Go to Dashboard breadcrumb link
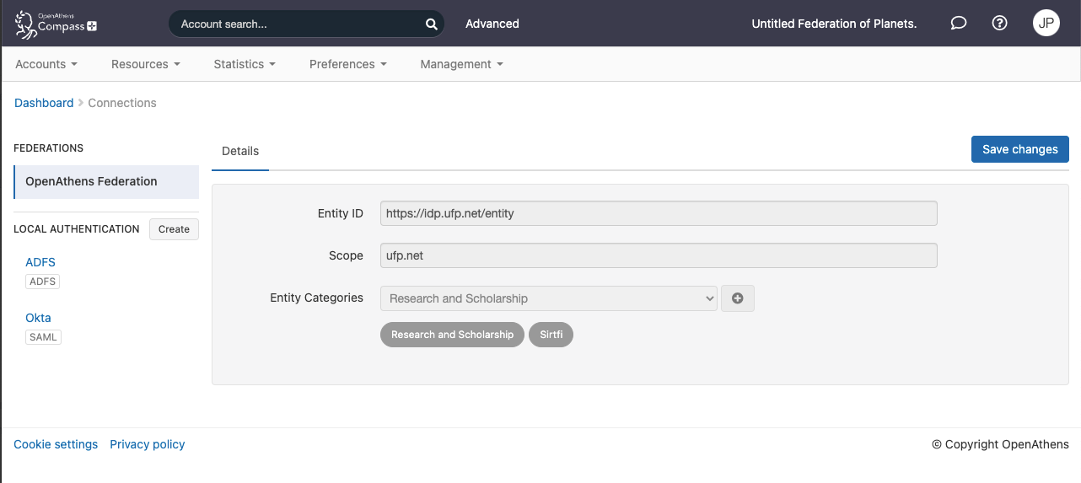This screenshot has width=1081, height=483. click(x=44, y=103)
